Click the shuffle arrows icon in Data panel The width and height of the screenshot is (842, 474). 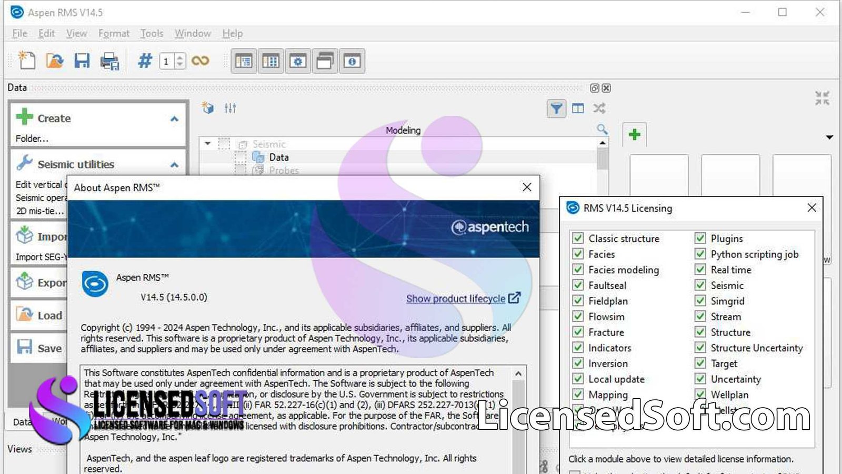click(x=599, y=108)
